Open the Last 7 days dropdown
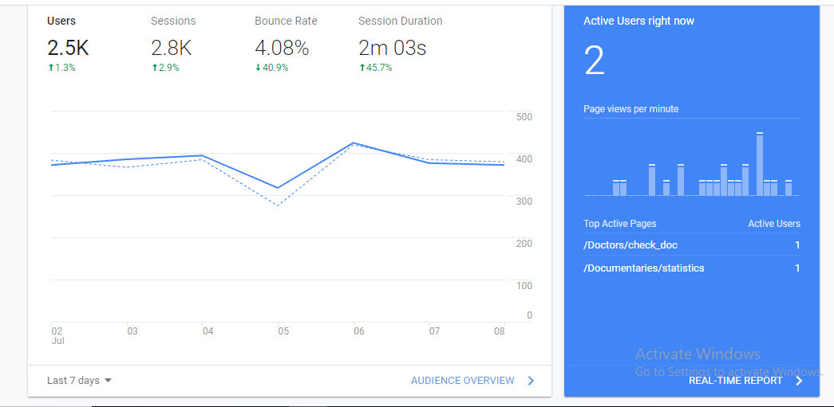The image size is (834, 407). pos(80,381)
